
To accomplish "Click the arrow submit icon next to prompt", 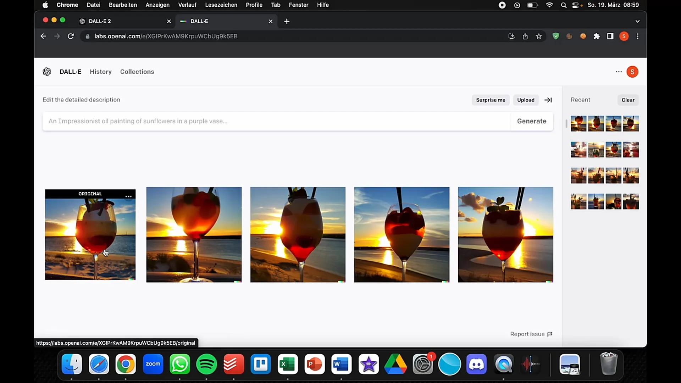I will point(548,100).
